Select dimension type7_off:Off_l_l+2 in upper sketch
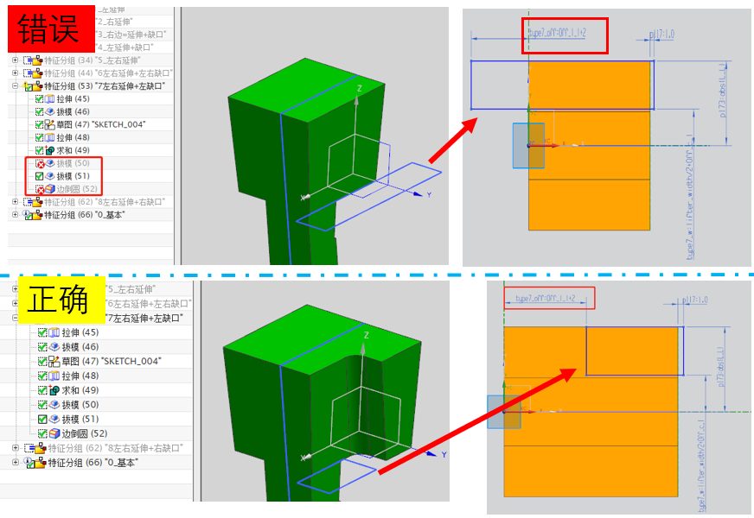The height and width of the screenshot is (518, 754). click(x=558, y=33)
